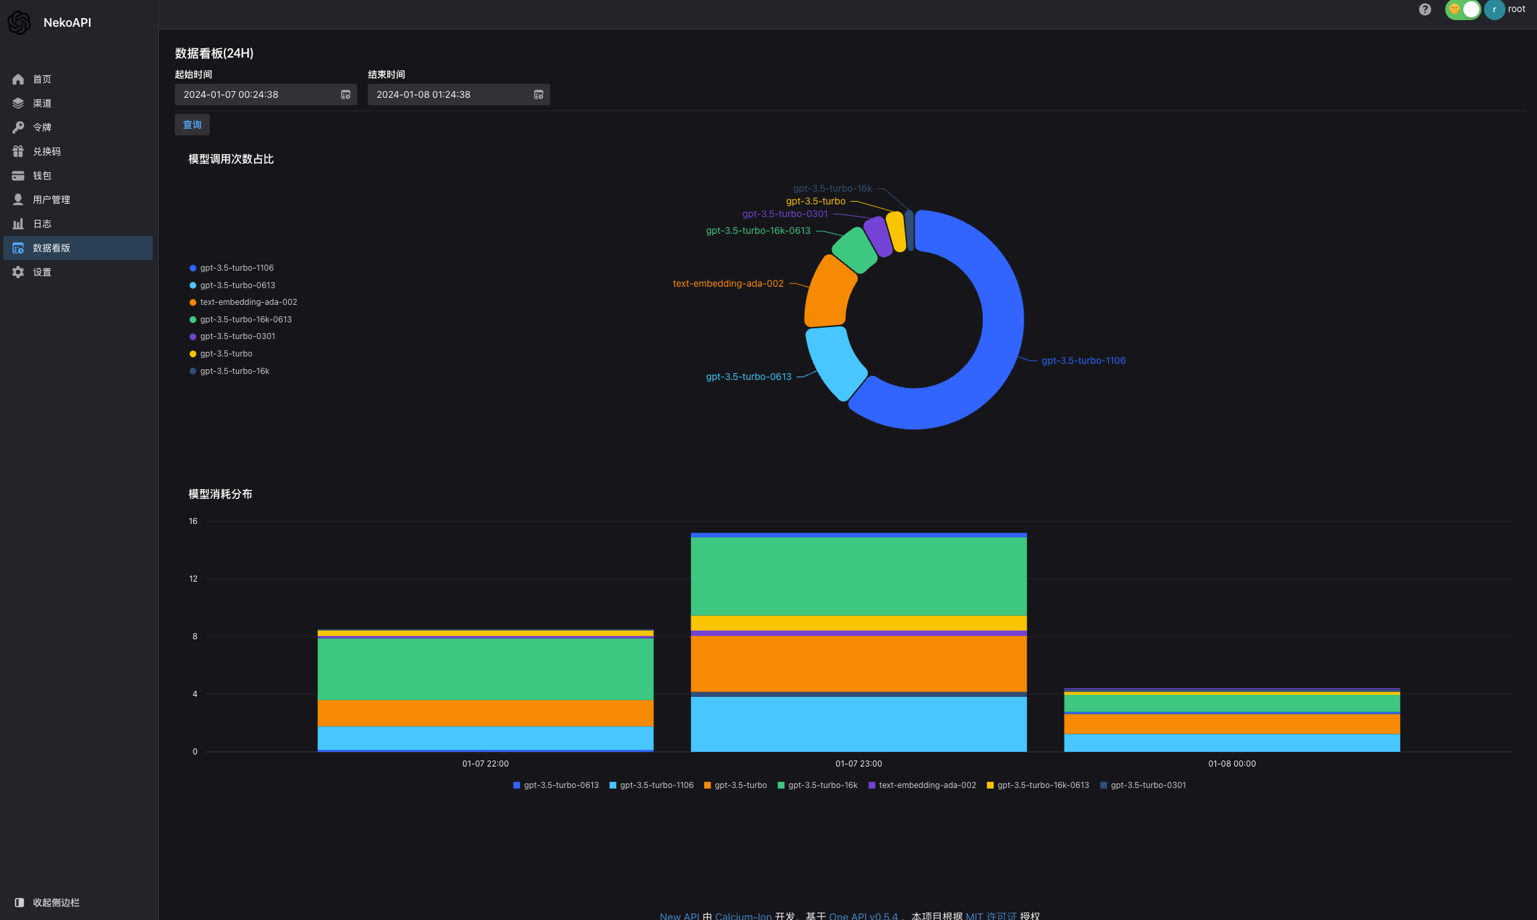
Task: Open the New API footer link
Action: [x=679, y=916]
